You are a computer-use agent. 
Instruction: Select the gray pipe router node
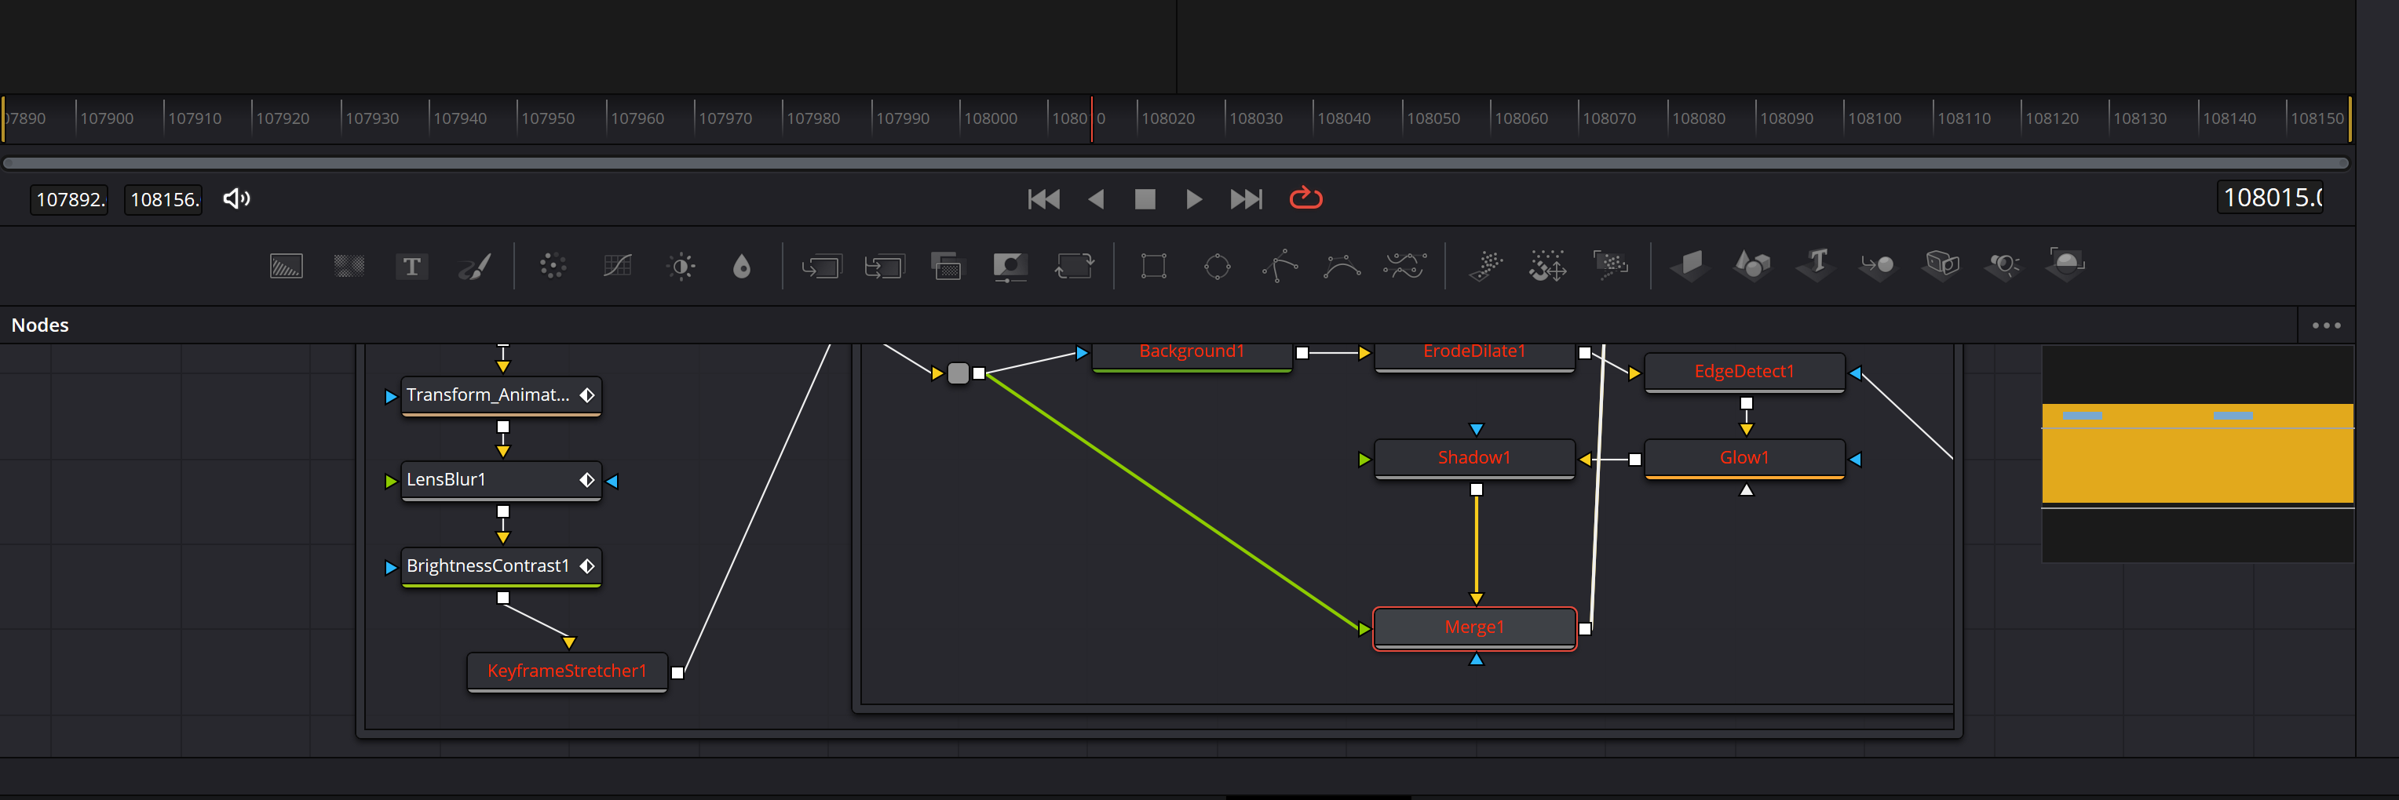[959, 373]
